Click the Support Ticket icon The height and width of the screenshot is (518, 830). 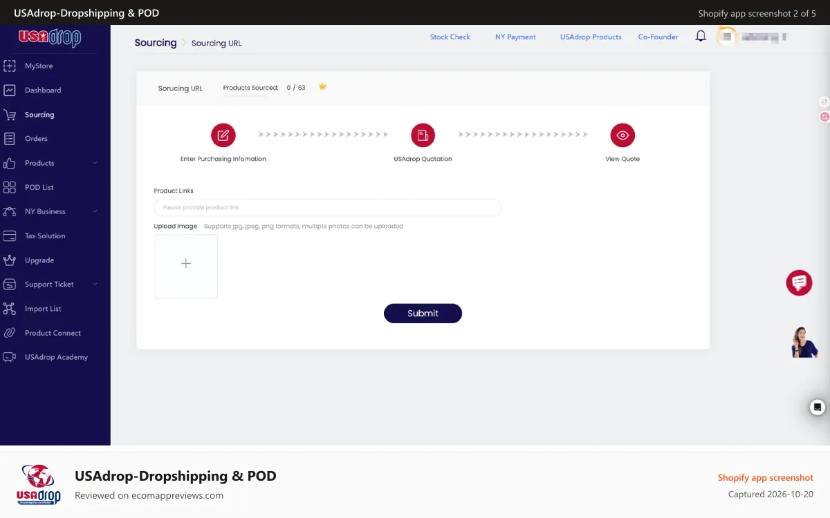coord(10,285)
